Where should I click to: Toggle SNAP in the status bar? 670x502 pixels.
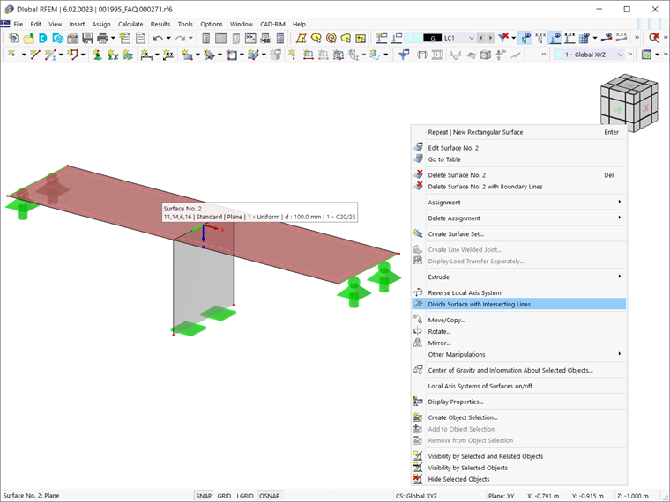point(204,496)
